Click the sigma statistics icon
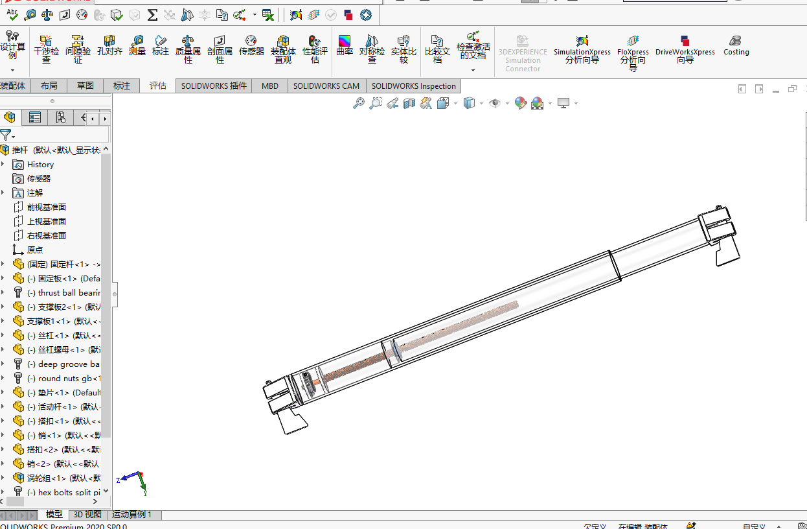The image size is (807, 529). (152, 14)
